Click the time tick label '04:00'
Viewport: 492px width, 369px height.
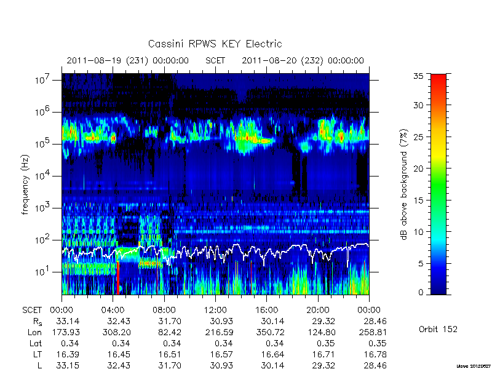(x=113, y=310)
